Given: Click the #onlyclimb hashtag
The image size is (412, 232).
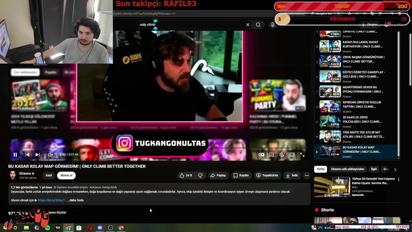Looking at the screenshot, I should pos(109,187).
